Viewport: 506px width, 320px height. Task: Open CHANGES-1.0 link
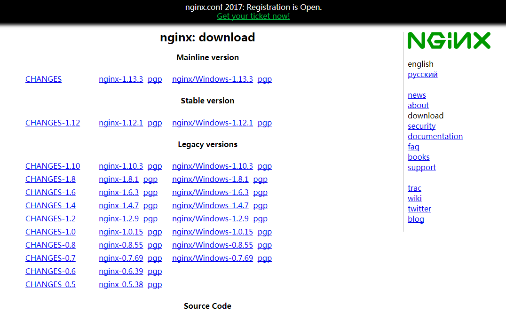[x=50, y=232]
